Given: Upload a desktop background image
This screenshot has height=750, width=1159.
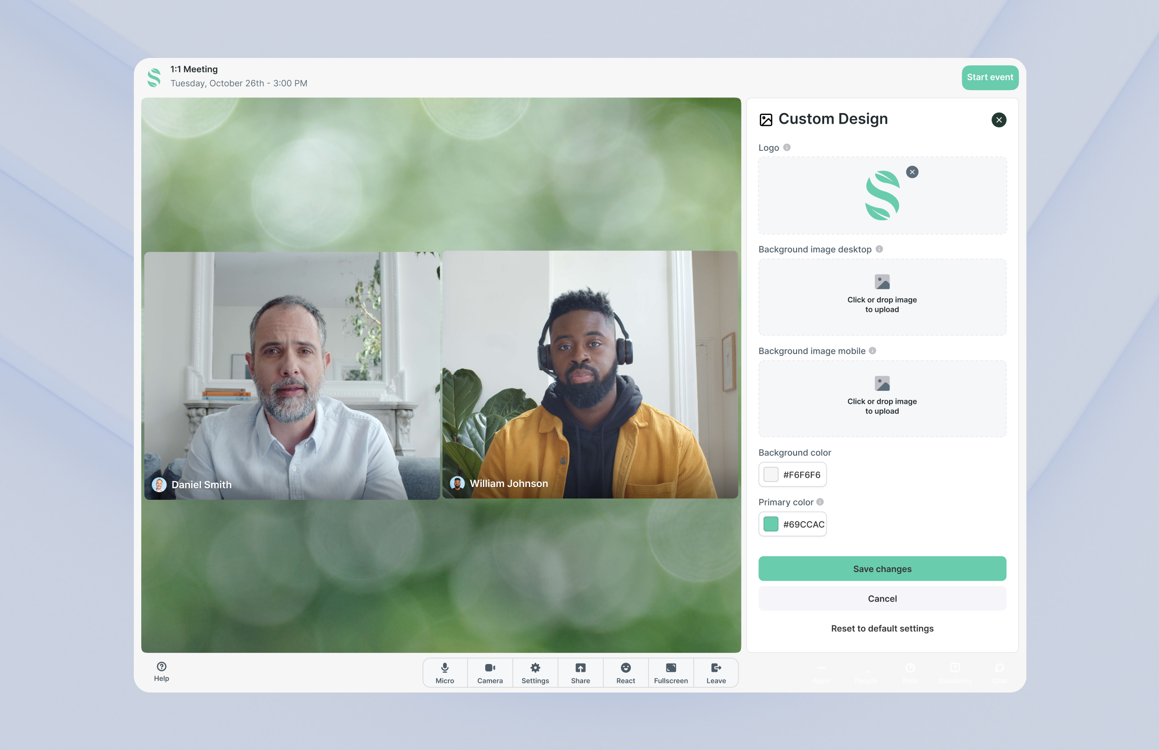Looking at the screenshot, I should (882, 297).
